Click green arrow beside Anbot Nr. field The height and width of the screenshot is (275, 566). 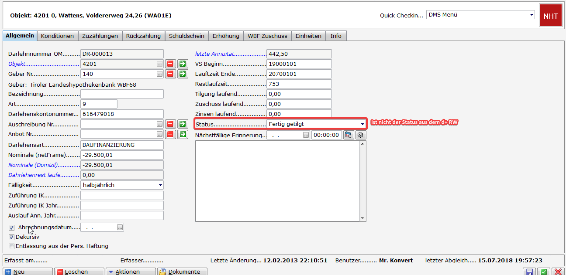click(182, 134)
